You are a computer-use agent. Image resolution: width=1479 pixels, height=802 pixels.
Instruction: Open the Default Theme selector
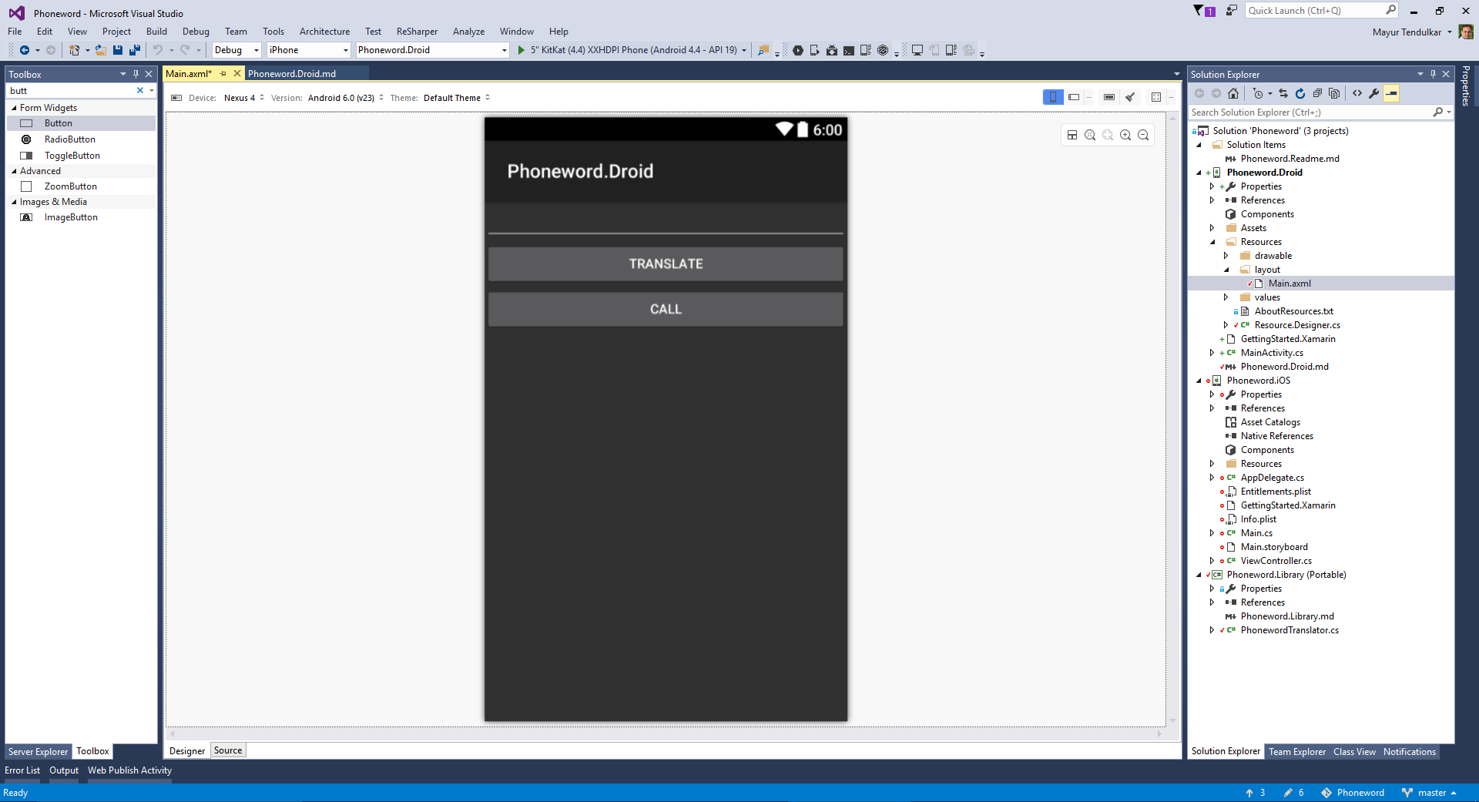(x=456, y=98)
